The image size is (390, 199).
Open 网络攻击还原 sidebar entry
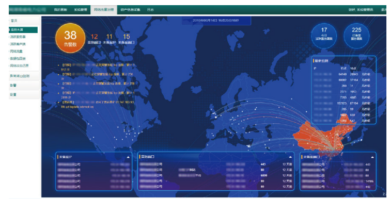click(19, 65)
